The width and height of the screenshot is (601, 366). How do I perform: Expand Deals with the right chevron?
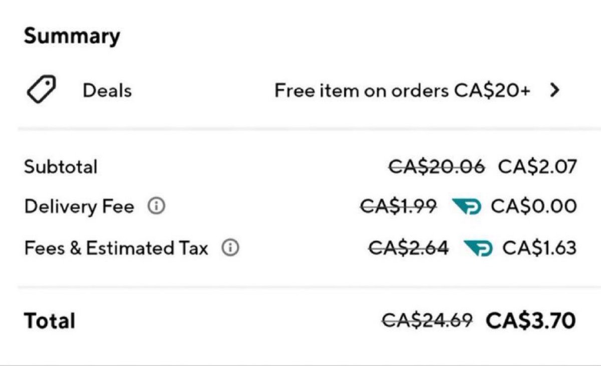coord(554,90)
